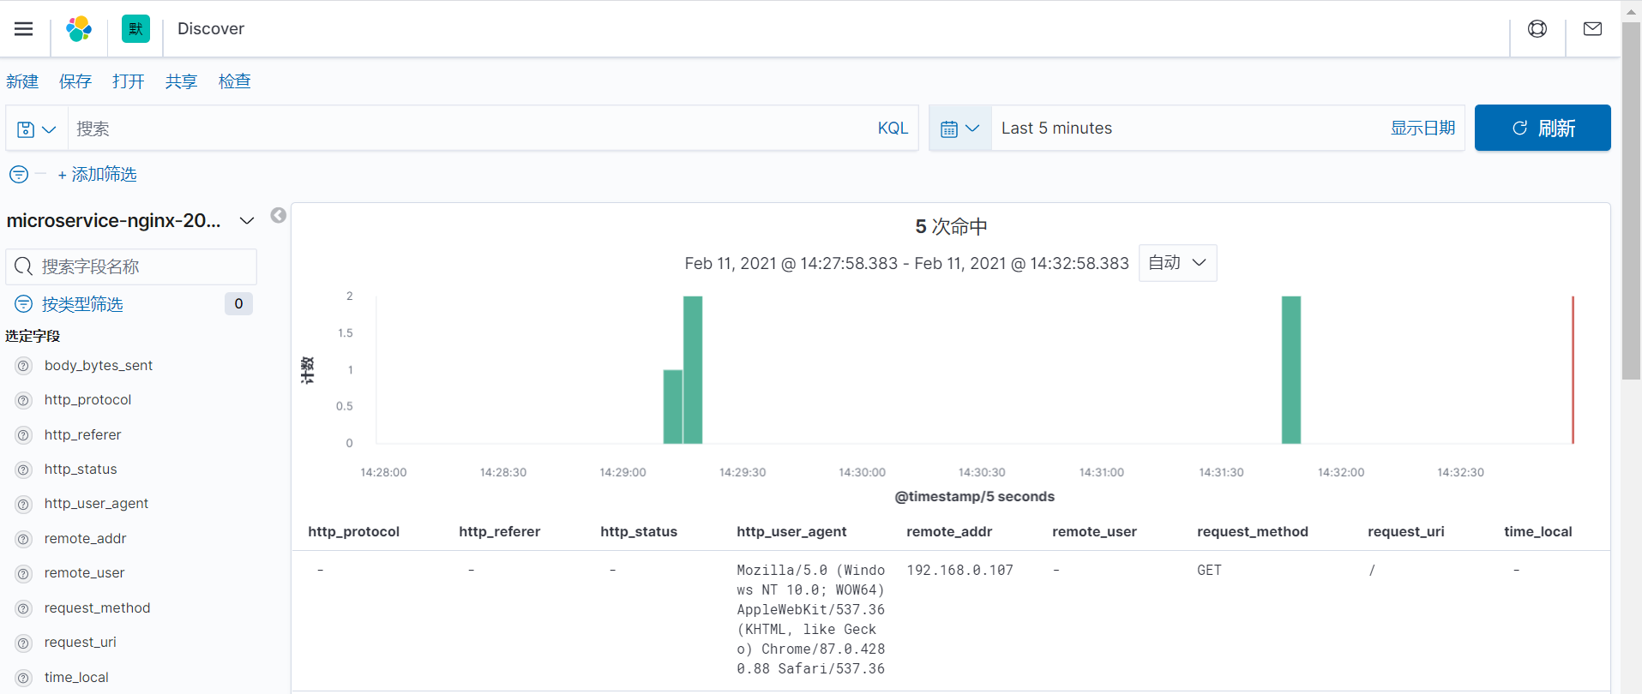Click request_uri field type icon
The height and width of the screenshot is (694, 1642).
point(24,643)
